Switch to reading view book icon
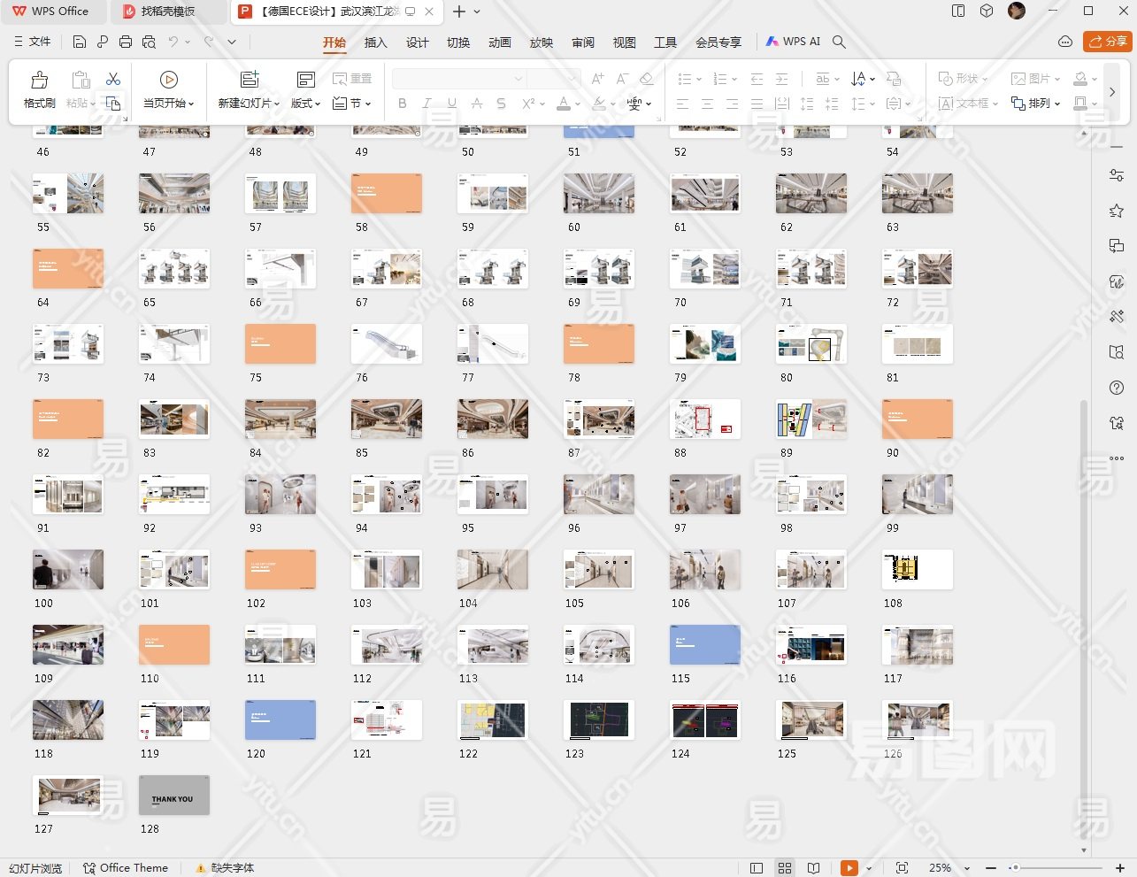1137x877 pixels. point(813,868)
